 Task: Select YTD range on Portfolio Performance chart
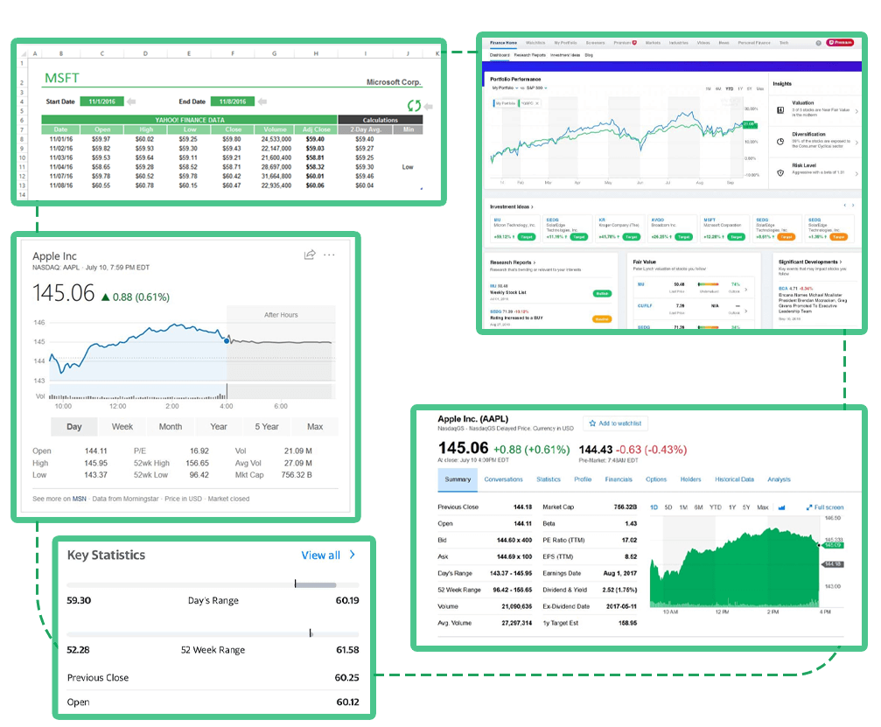click(730, 88)
